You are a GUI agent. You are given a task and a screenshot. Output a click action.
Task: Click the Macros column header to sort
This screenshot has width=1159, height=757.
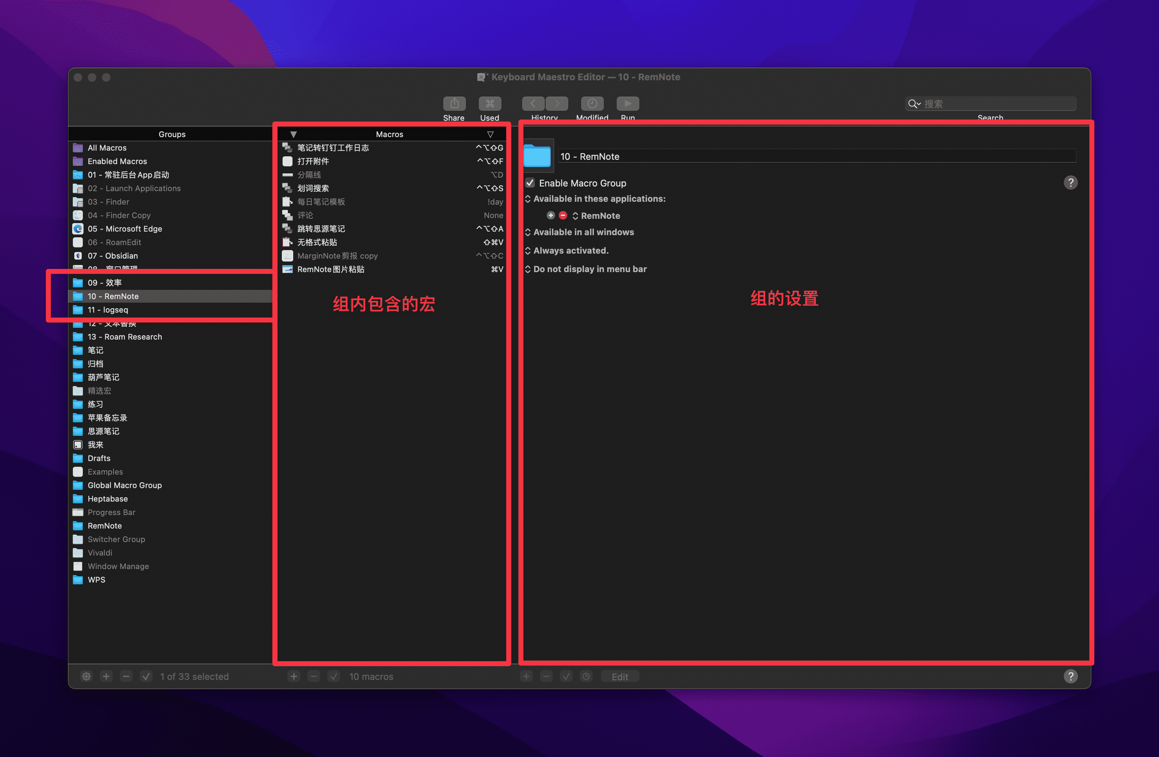coord(389,134)
